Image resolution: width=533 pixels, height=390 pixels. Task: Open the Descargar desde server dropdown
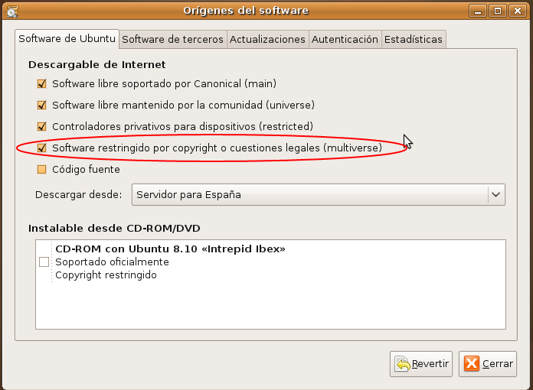[309, 195]
